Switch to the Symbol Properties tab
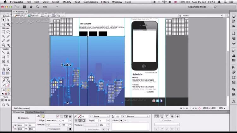This screenshot has height=133, width=237. coord(35,112)
